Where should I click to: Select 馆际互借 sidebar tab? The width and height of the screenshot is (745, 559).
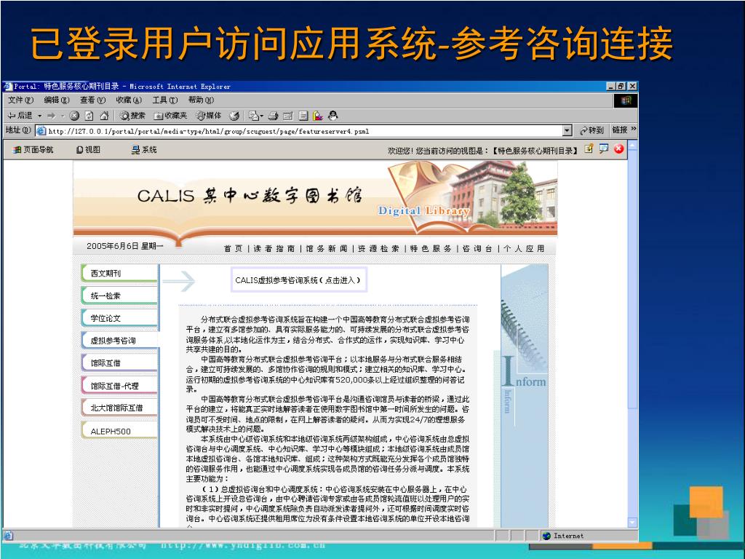(x=119, y=362)
